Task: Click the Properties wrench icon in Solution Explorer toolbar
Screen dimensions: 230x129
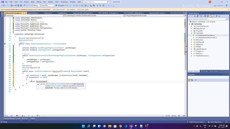Action: 216,16
